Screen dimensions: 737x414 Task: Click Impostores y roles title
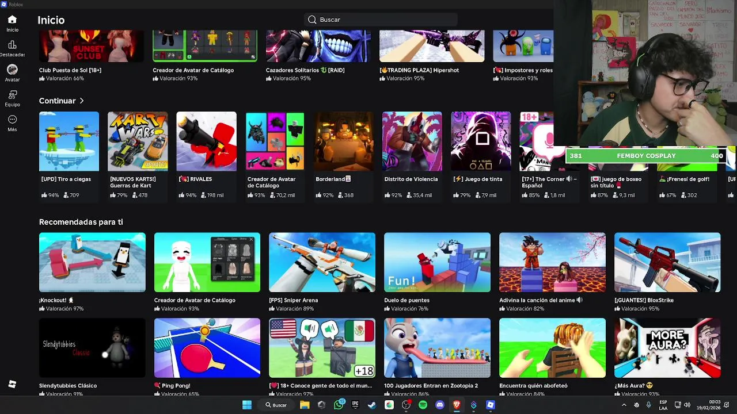click(x=523, y=70)
